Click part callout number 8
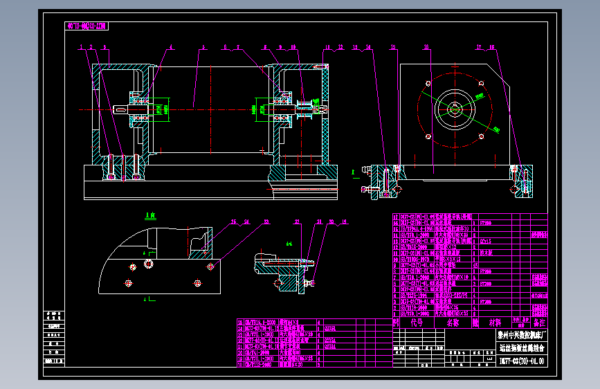Image resolution: width=600 pixels, height=389 pixels. [265, 47]
